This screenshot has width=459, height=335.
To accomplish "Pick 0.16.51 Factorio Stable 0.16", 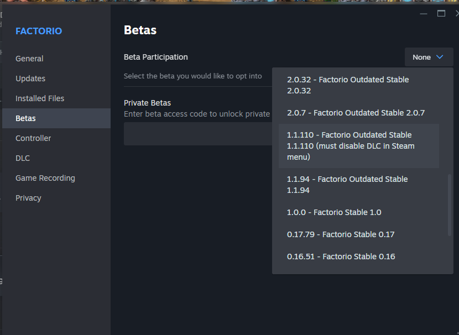I will [358, 257].
